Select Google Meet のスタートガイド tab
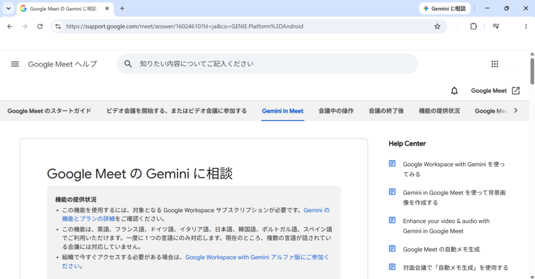 pos(50,111)
